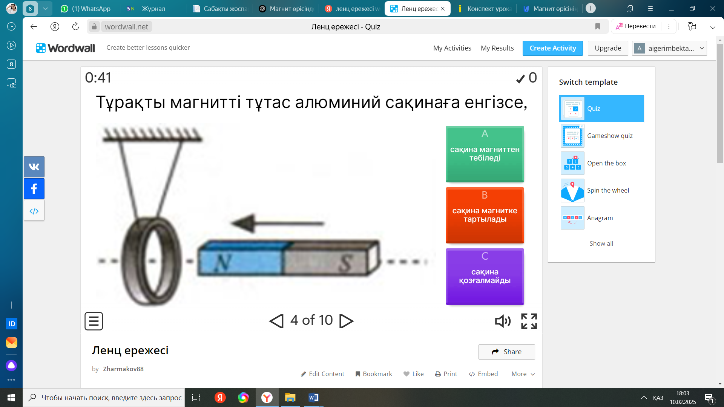The height and width of the screenshot is (407, 724).
Task: Click the Create Activity button
Action: pyautogui.click(x=552, y=48)
